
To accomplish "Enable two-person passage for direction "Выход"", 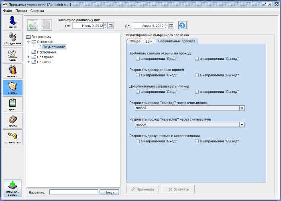I will pos(197,75).
